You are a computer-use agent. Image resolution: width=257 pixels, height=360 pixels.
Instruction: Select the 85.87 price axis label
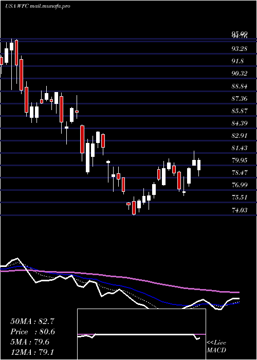pos(240,111)
